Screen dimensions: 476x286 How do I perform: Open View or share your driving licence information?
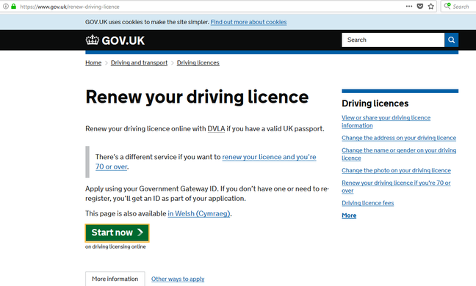coord(386,122)
